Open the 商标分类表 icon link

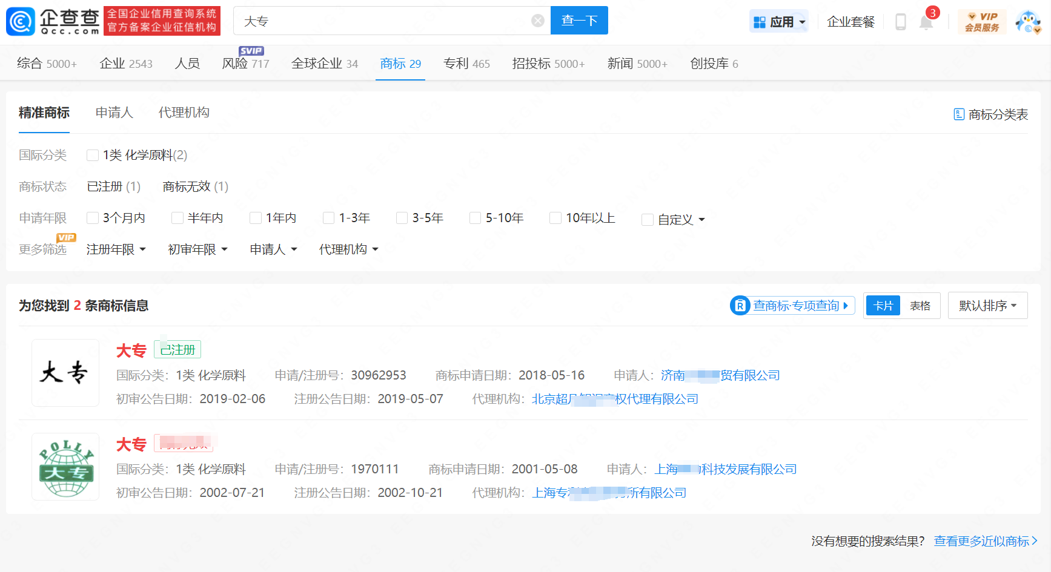(x=990, y=114)
